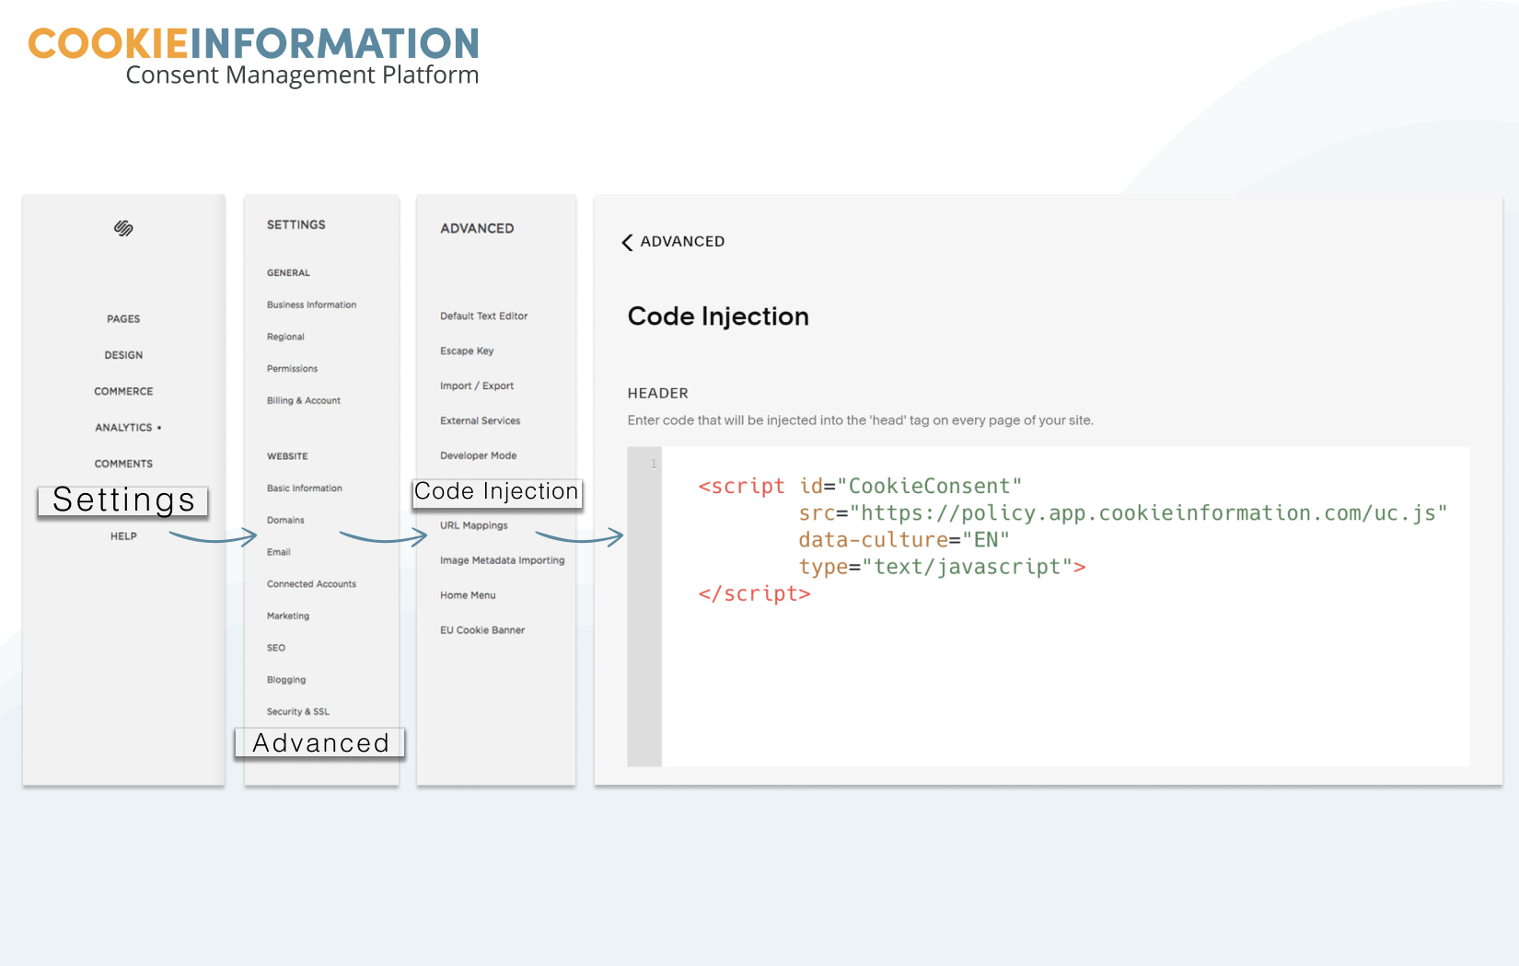Open Domains settings
This screenshot has height=966, width=1519.
pos(285,520)
